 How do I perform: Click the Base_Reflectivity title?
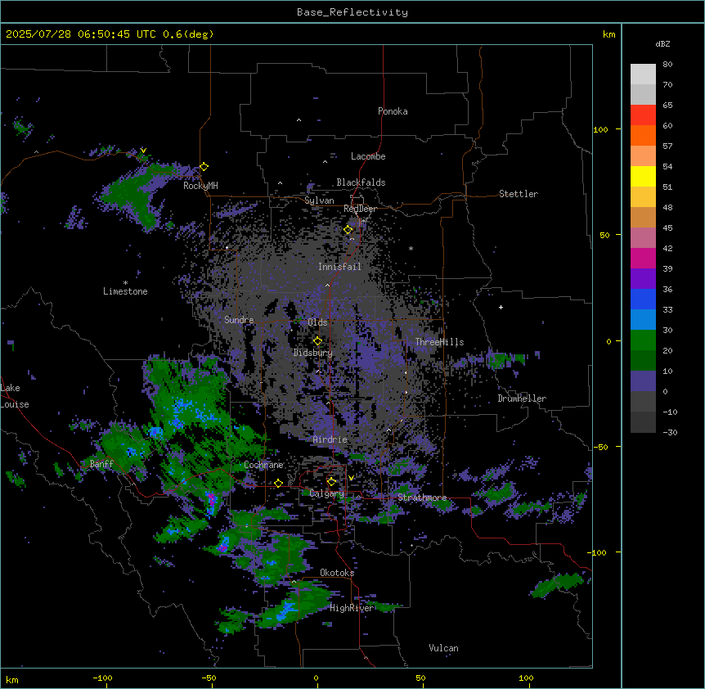coord(352,12)
